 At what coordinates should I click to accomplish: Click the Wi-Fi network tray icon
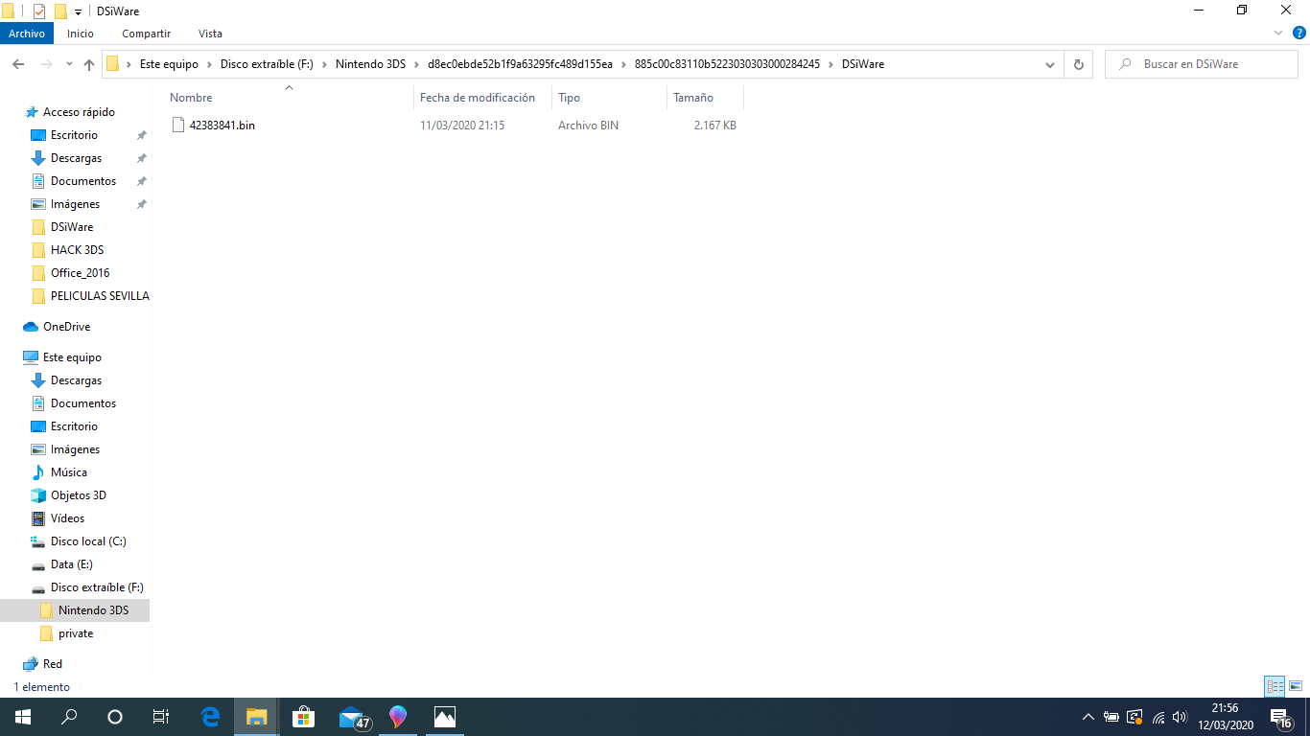click(1158, 717)
